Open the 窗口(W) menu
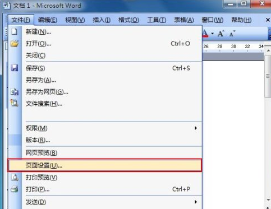271x209 pixels. point(213,20)
